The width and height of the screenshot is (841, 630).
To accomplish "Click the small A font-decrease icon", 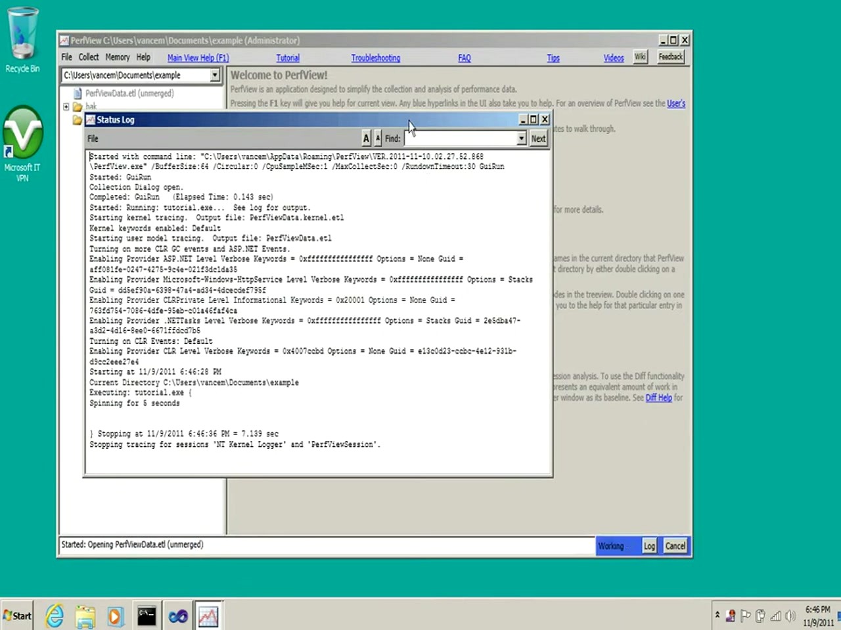I will pyautogui.click(x=377, y=138).
